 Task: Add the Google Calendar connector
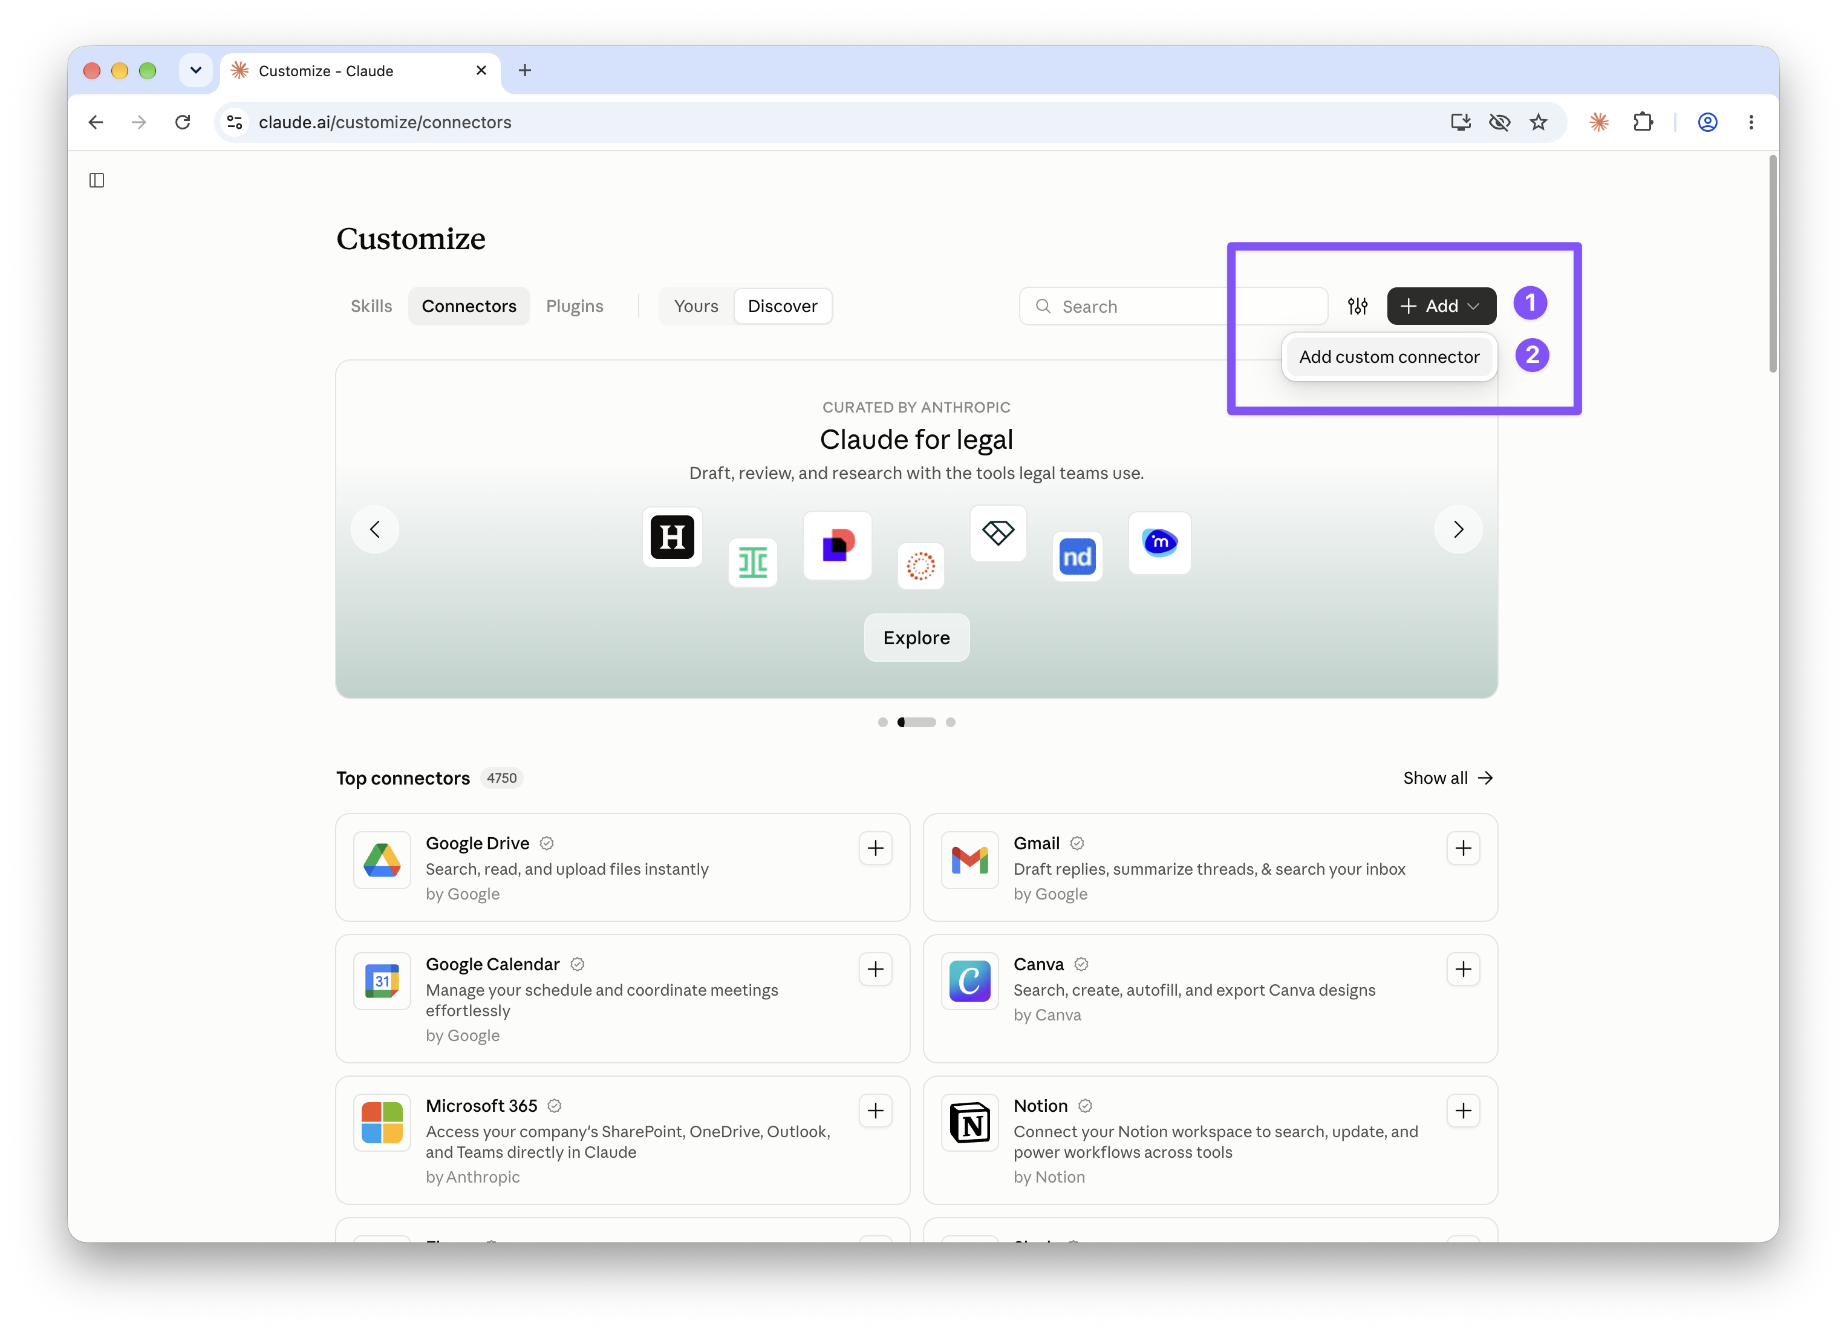pyautogui.click(x=876, y=968)
